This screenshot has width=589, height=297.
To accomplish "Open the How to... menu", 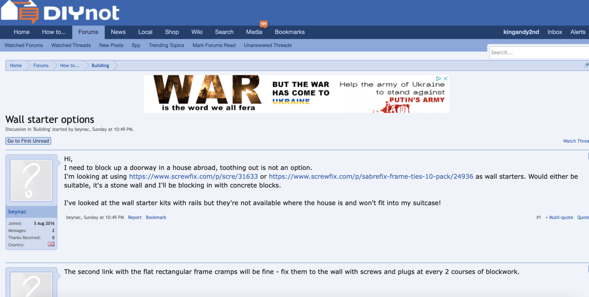I will pos(54,32).
